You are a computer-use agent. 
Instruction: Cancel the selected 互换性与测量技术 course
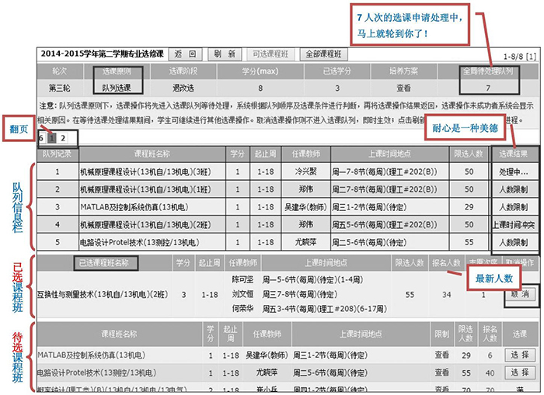coord(519,295)
